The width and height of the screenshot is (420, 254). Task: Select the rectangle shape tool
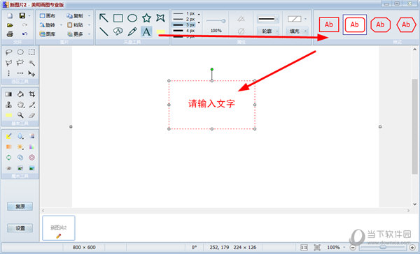click(118, 18)
